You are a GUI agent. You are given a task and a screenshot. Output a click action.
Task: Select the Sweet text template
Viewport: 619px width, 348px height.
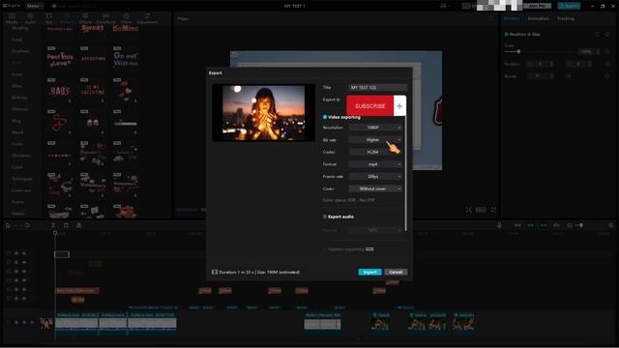click(93, 28)
